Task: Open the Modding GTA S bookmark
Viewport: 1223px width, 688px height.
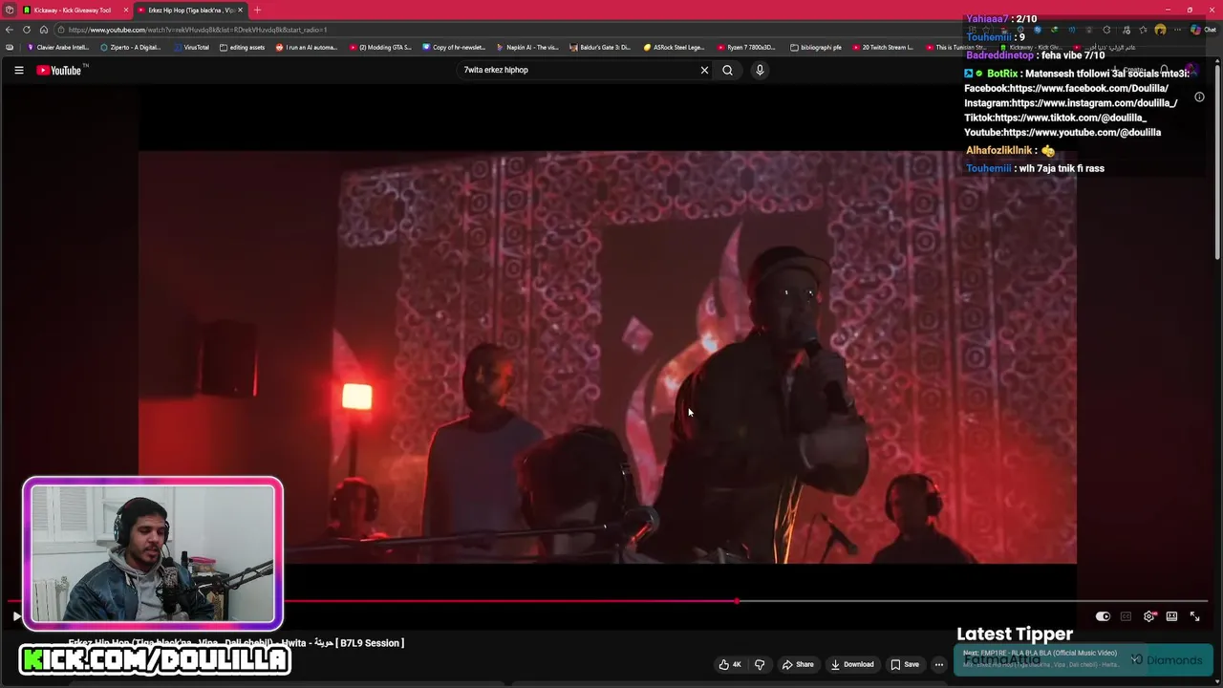Action: pos(380,47)
